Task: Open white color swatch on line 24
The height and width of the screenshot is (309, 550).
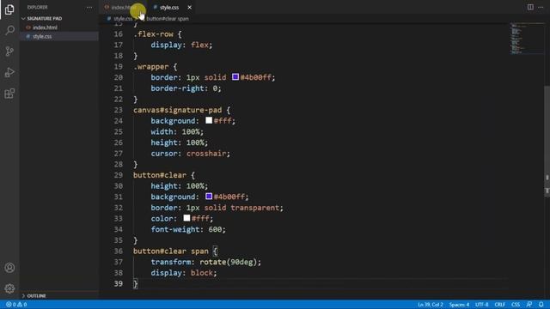Action: (209, 120)
